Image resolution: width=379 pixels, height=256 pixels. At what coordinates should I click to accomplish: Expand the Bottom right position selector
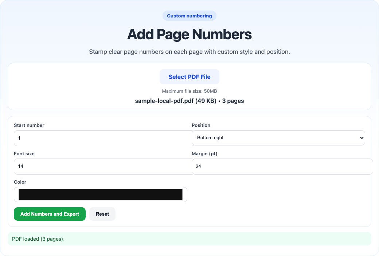tap(278, 138)
